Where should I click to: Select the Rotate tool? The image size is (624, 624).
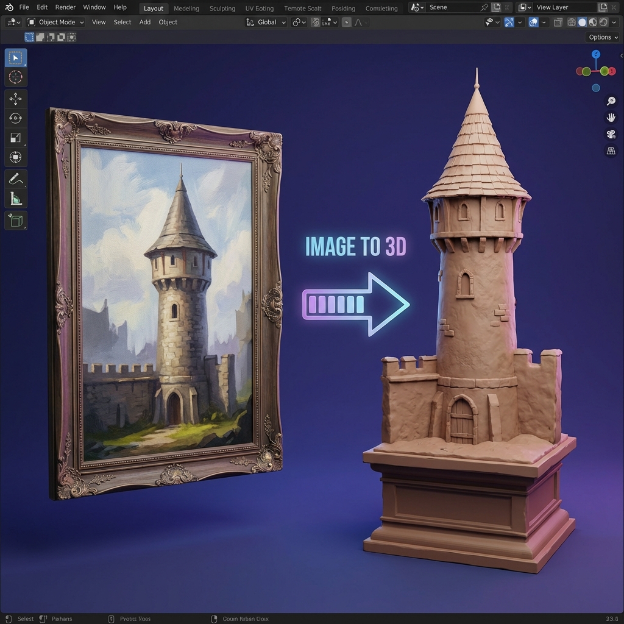click(x=15, y=118)
